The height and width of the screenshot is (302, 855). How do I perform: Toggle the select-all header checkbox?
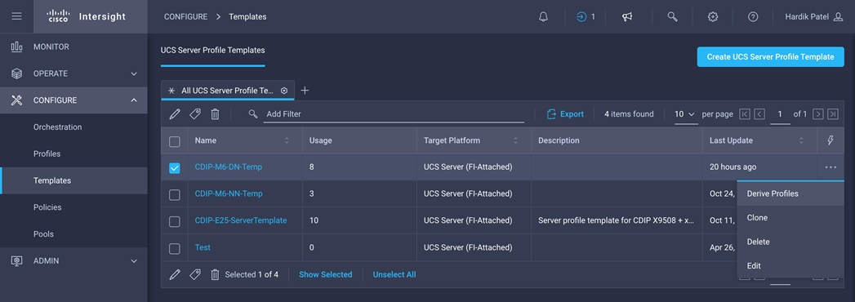[x=175, y=142]
